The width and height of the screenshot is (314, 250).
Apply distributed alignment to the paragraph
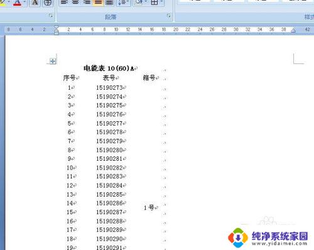pyautogui.click(x=109, y=3)
